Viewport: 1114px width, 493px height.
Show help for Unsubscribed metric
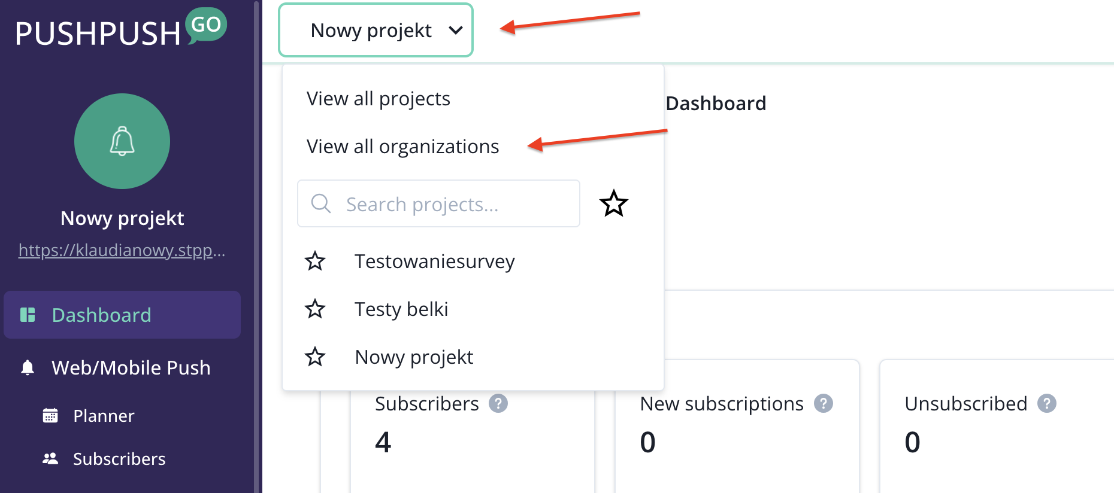[1047, 404]
